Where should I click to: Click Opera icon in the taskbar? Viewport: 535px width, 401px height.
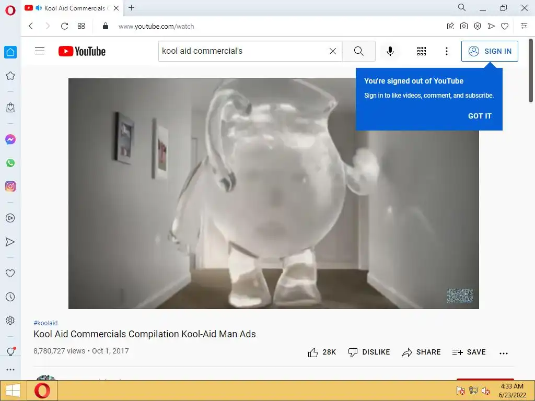click(x=42, y=391)
